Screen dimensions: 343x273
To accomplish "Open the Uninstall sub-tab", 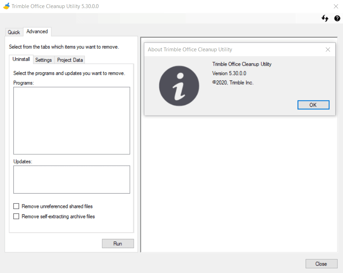I will tap(21, 59).
